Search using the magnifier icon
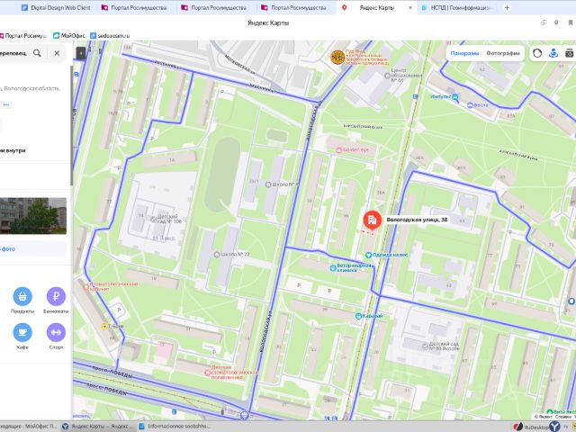 [x=37, y=53]
